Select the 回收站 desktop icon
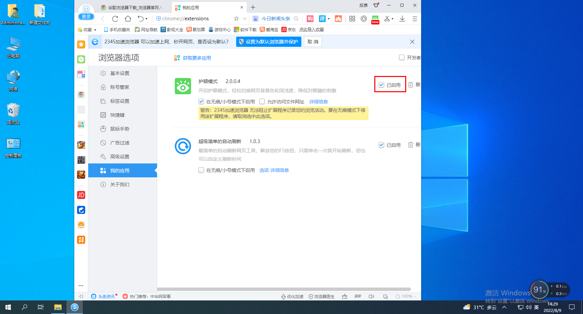Viewport: 583px width, 314px height. tap(13, 114)
